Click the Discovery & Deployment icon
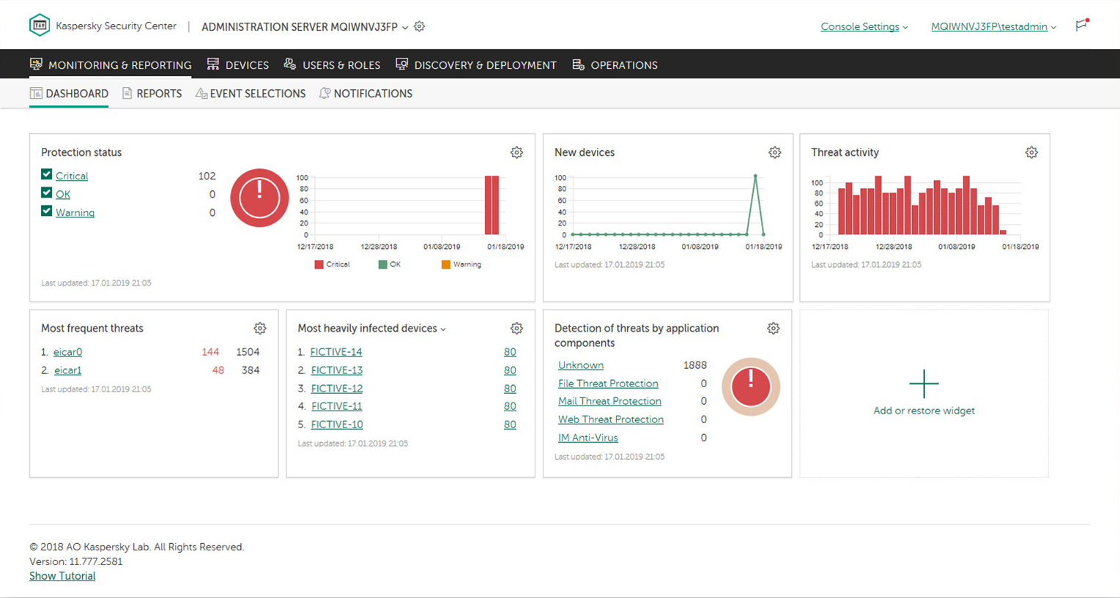Screen dimensions: 1120x598 pyautogui.click(x=402, y=64)
